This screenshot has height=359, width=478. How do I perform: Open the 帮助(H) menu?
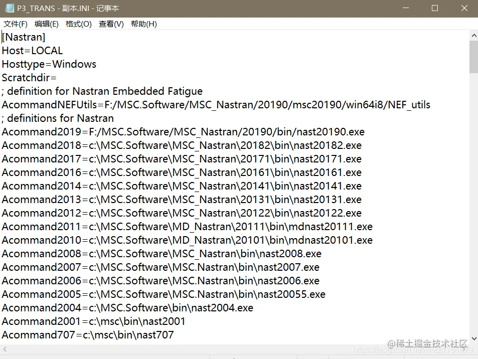pos(143,24)
